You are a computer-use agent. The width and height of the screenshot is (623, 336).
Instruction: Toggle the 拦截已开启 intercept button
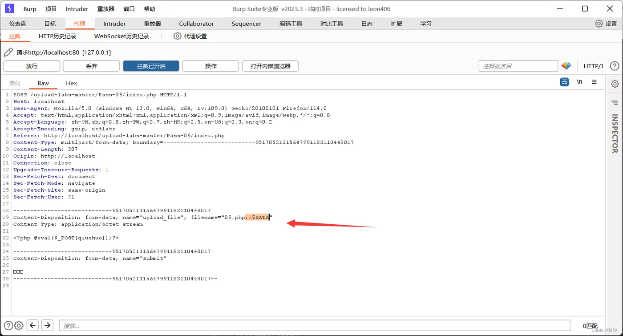pyautogui.click(x=151, y=66)
